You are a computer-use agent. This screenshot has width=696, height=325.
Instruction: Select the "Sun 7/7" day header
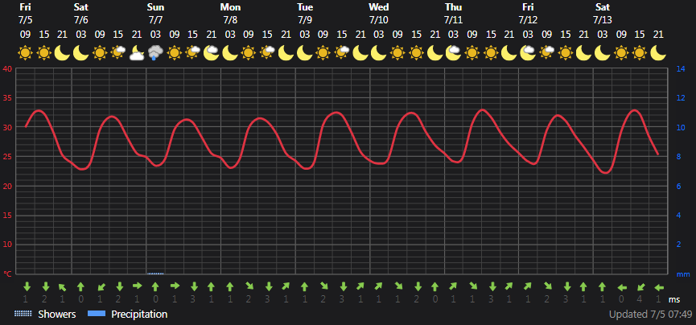155,14
